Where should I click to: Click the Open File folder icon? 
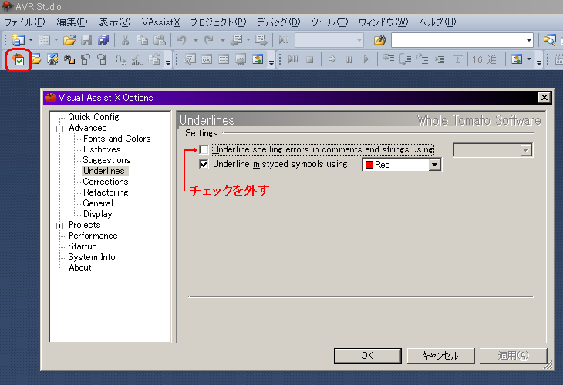click(x=69, y=40)
